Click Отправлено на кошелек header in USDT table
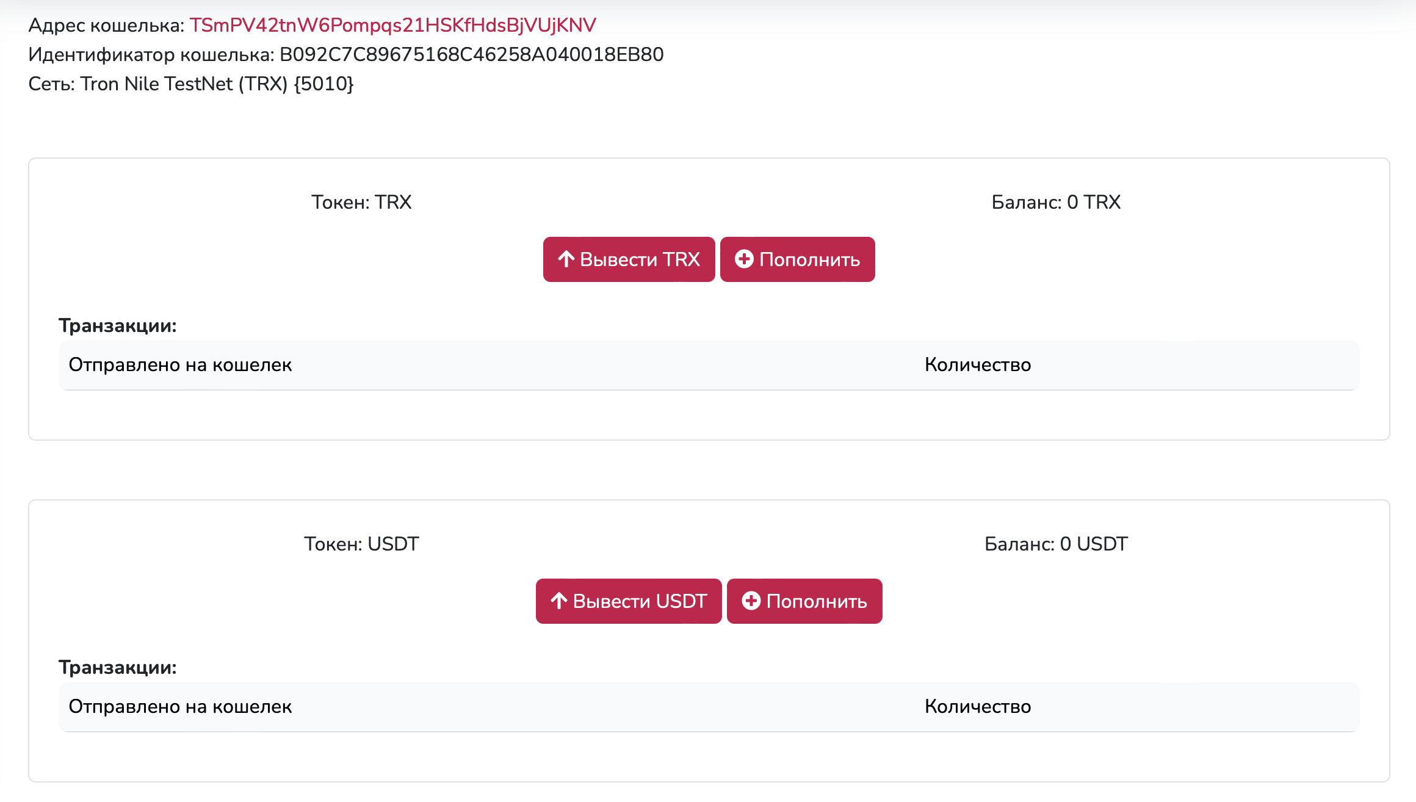 pyautogui.click(x=180, y=707)
